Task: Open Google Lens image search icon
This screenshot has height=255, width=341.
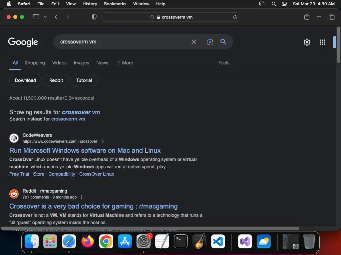Action: click(210, 42)
